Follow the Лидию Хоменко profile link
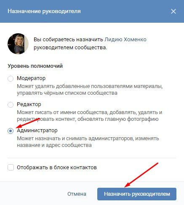Viewport: 184px width, 205px height. 125,40
